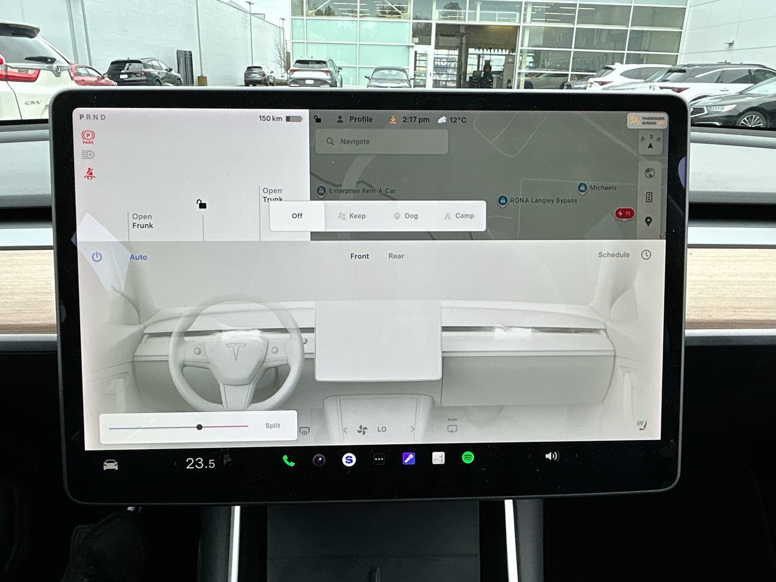Screen dimensions: 776x582
Task: Tap the right chevron beside the fan control
Action: 413,429
